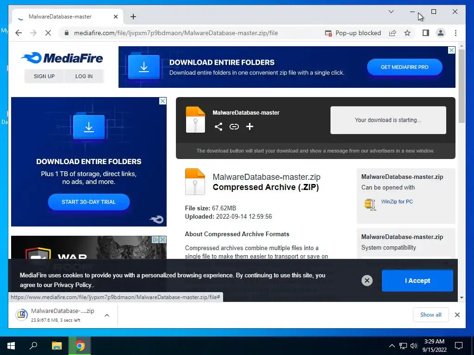Open the WinZip for PC link
The width and height of the screenshot is (474, 355).
[x=397, y=202]
